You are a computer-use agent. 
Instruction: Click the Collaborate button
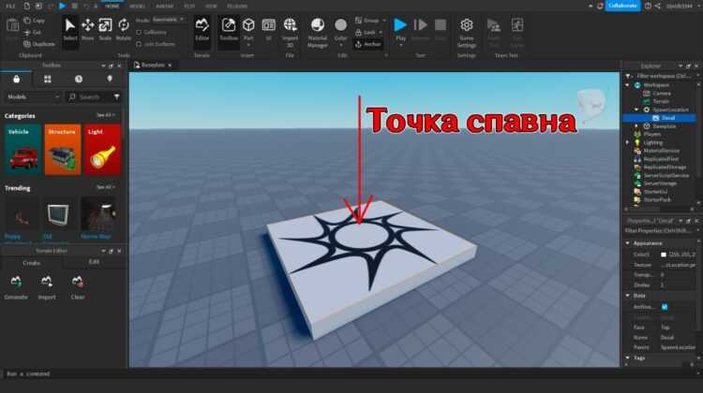pos(622,6)
